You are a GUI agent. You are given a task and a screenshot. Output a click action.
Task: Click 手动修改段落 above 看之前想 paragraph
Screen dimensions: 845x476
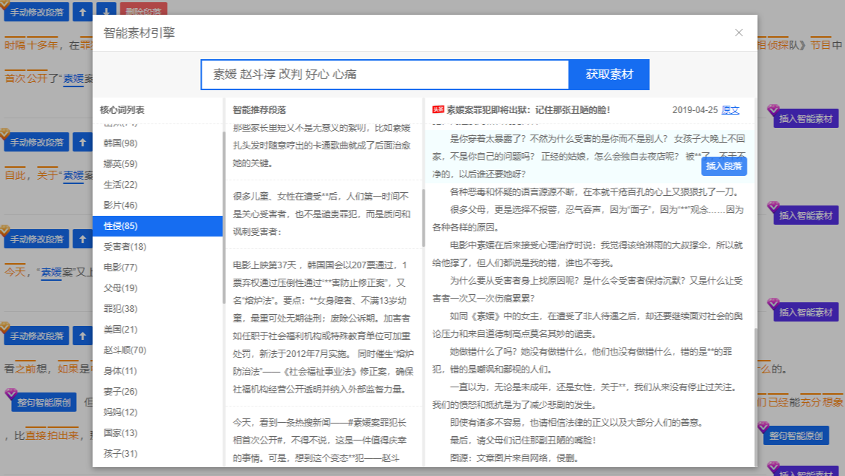pos(37,336)
